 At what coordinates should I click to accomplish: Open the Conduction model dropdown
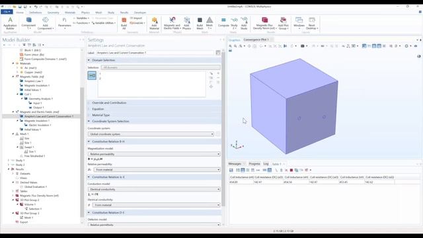click(x=154, y=190)
